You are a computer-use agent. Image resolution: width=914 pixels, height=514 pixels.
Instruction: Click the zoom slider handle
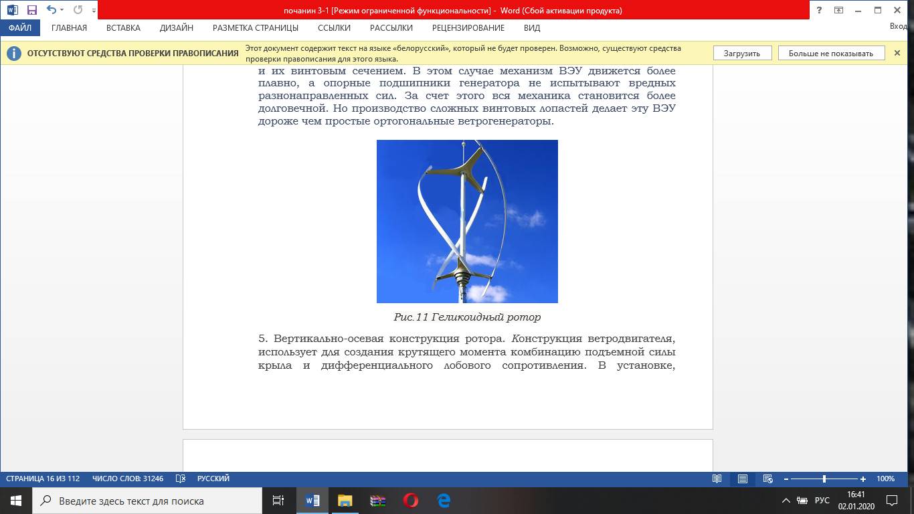point(824,479)
